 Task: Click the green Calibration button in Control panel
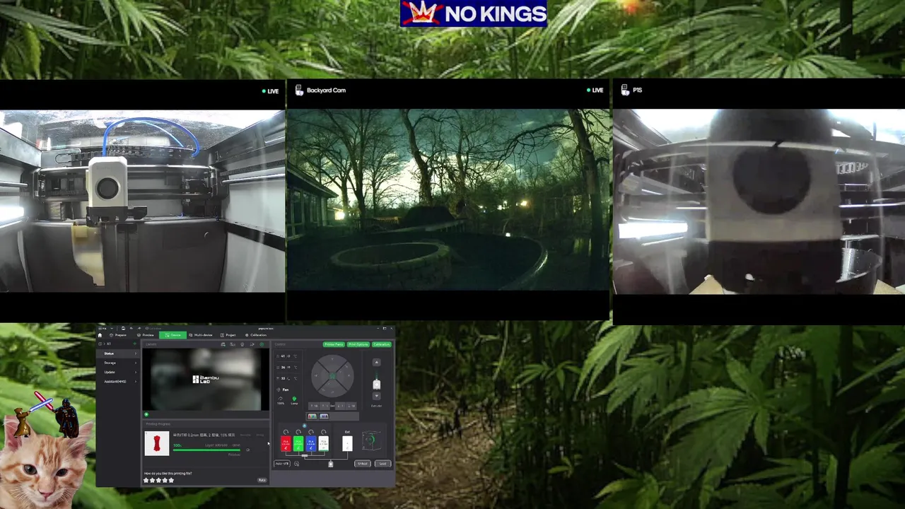(x=381, y=344)
